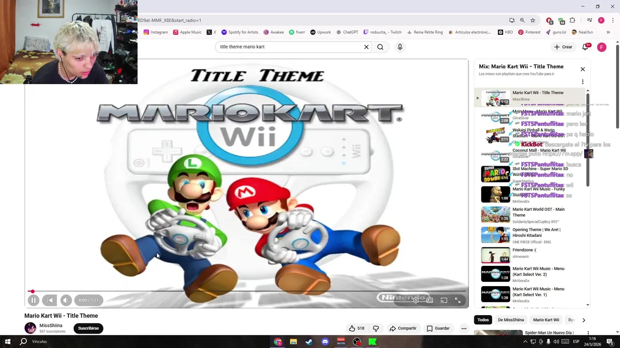Viewport: 620px width, 348px height.
Task: Open YouTube account avatar menu
Action: pyautogui.click(x=602, y=47)
